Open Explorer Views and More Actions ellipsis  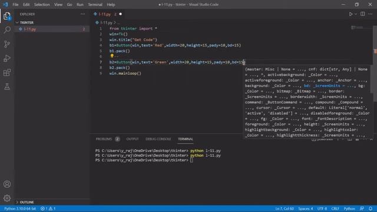tap(82, 14)
